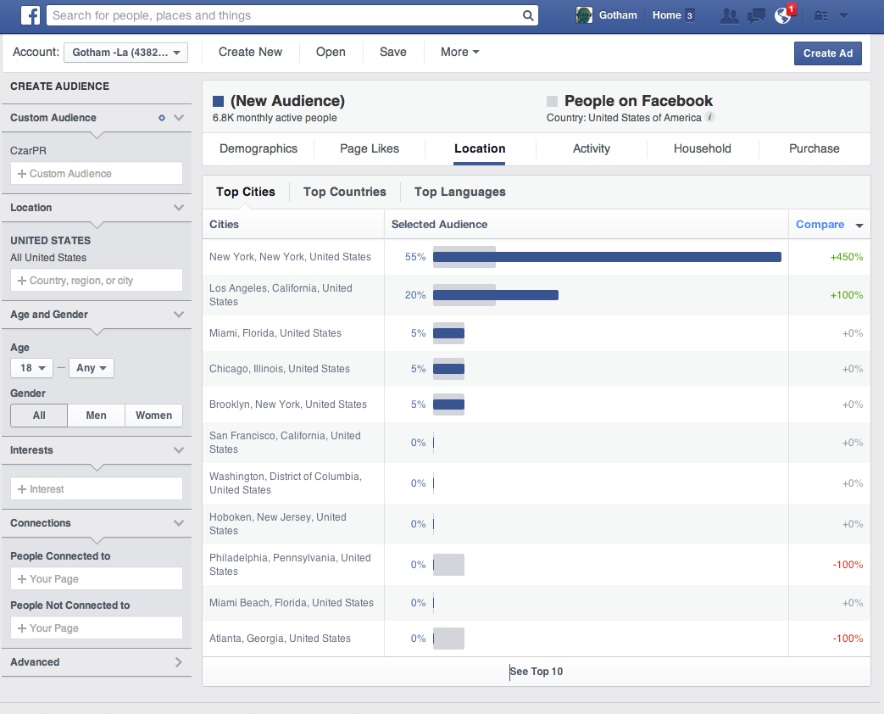
Task: Open the privacy shortcuts lock icon
Action: (x=820, y=15)
